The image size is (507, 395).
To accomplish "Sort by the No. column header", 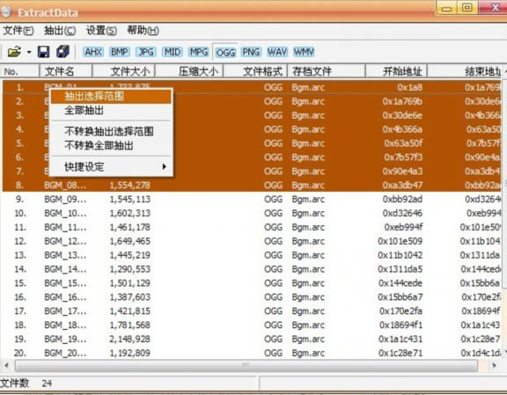I will (19, 71).
